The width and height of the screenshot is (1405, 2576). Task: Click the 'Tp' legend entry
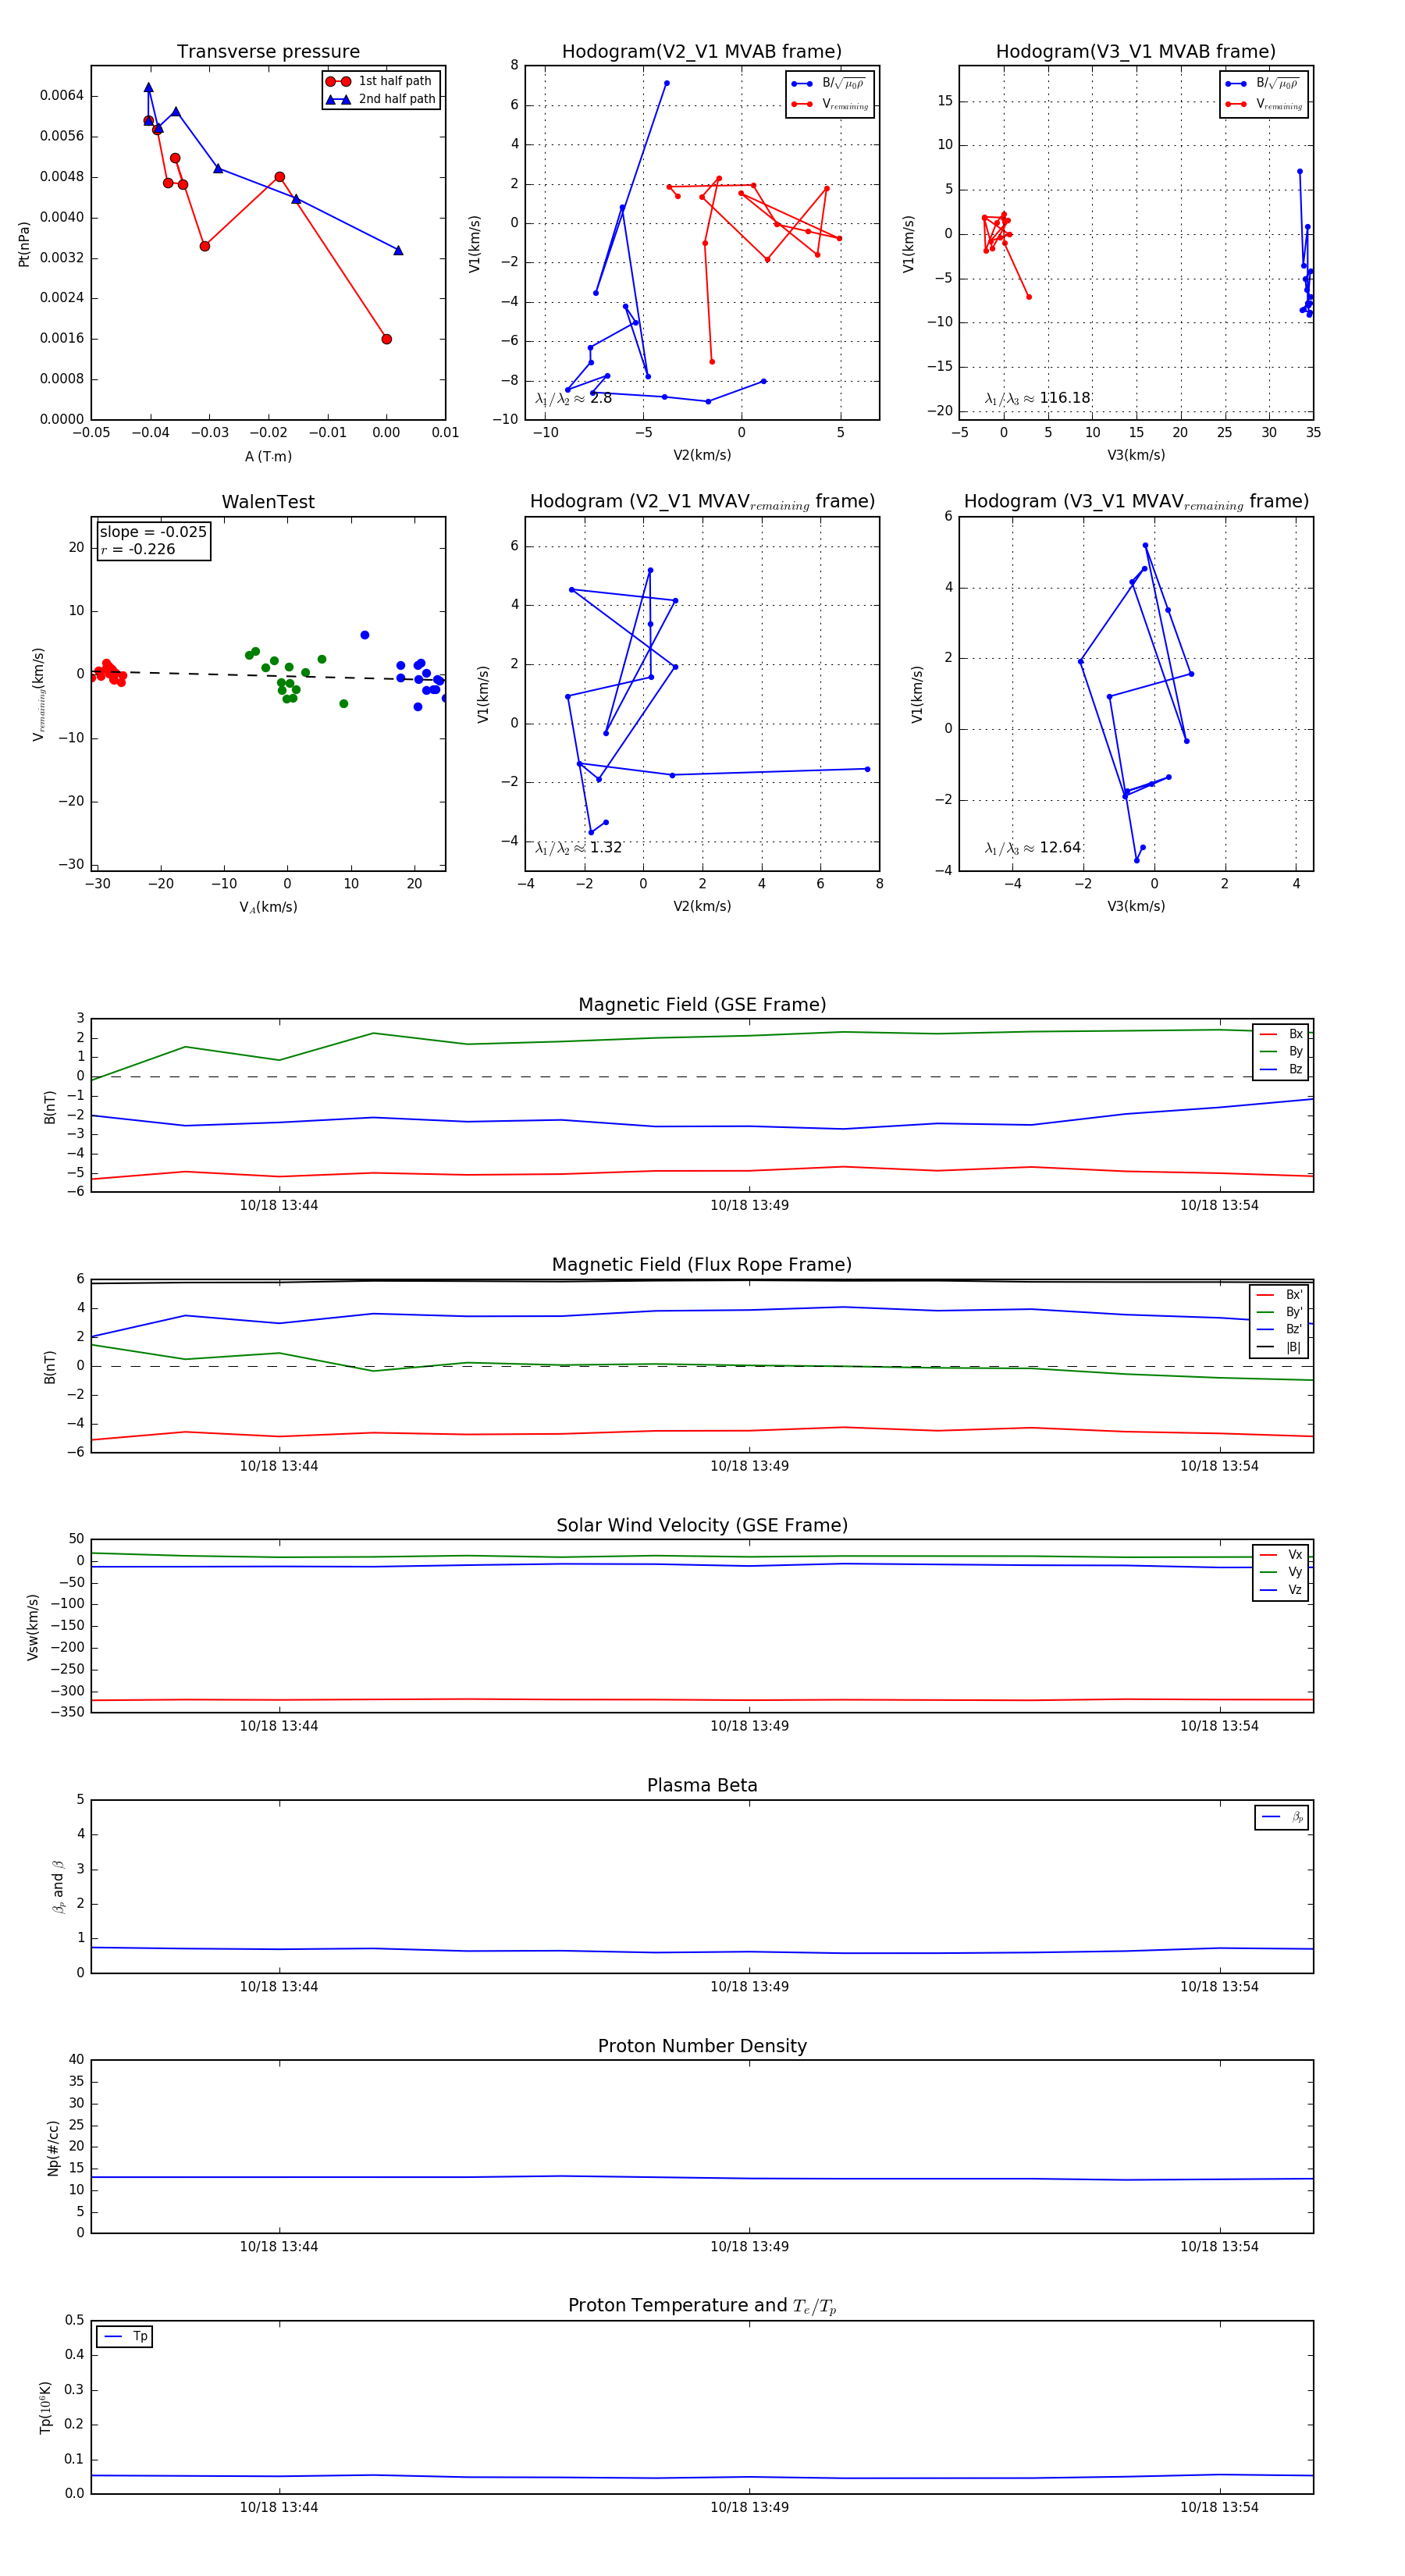126,2337
